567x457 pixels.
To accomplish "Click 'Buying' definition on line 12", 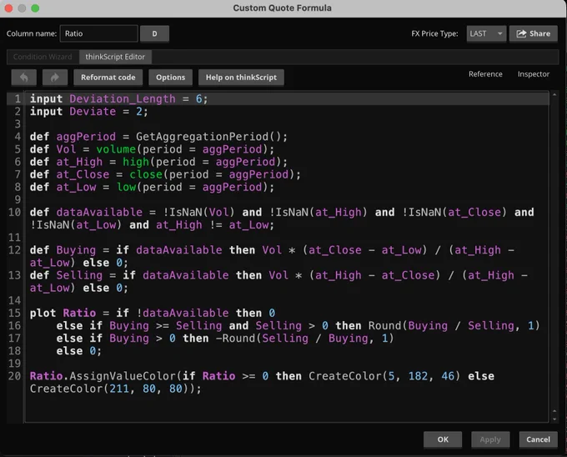I will point(76,250).
